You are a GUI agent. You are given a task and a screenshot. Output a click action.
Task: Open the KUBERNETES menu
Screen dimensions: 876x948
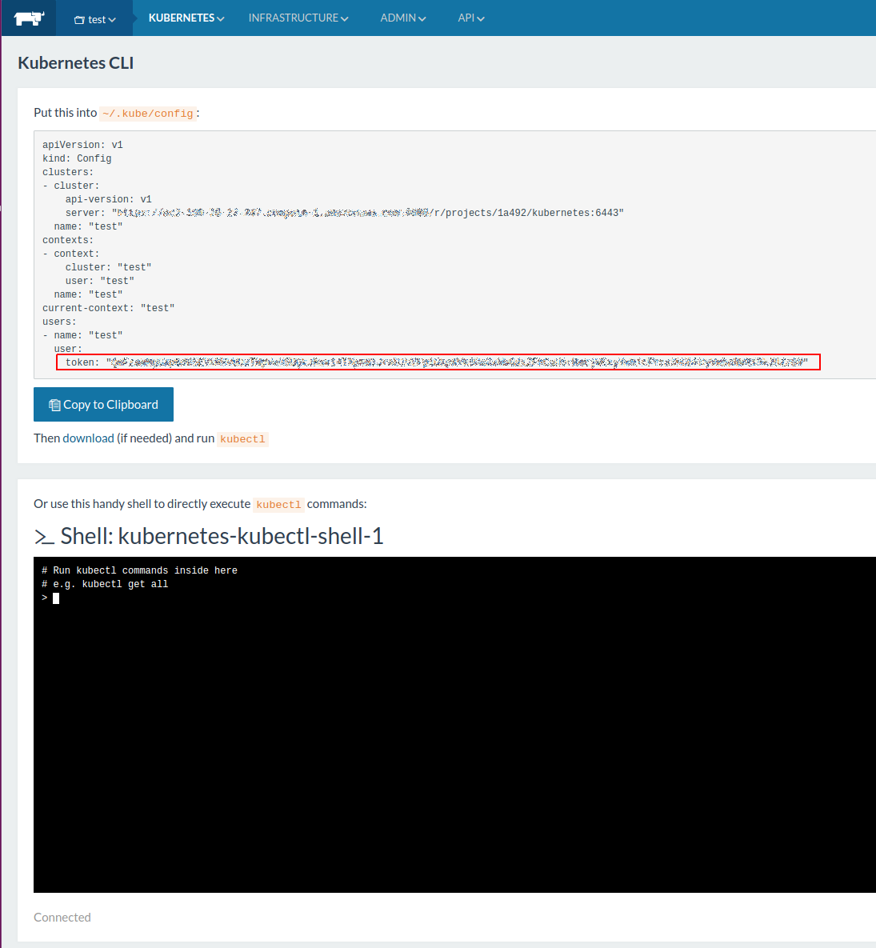click(186, 18)
